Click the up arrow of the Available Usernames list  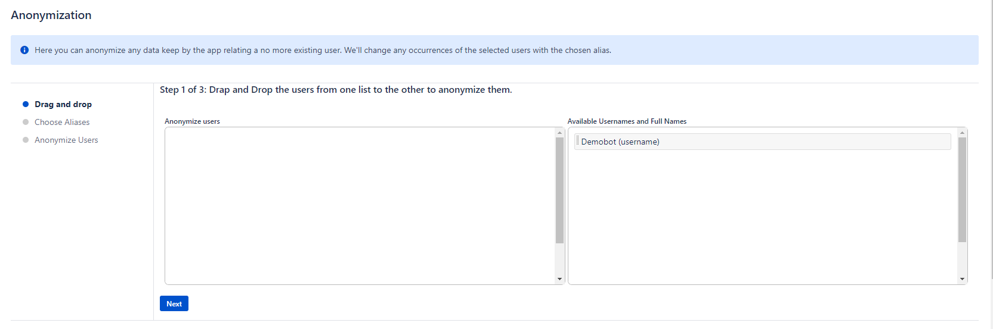click(962, 133)
